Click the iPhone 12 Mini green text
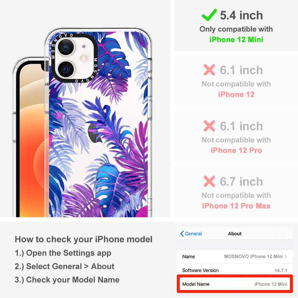The height and width of the screenshot is (298, 298). point(236,40)
